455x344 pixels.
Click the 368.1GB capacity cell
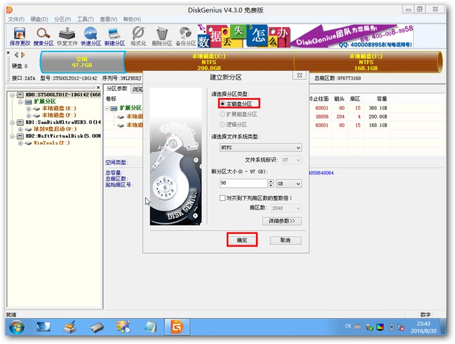[378, 108]
